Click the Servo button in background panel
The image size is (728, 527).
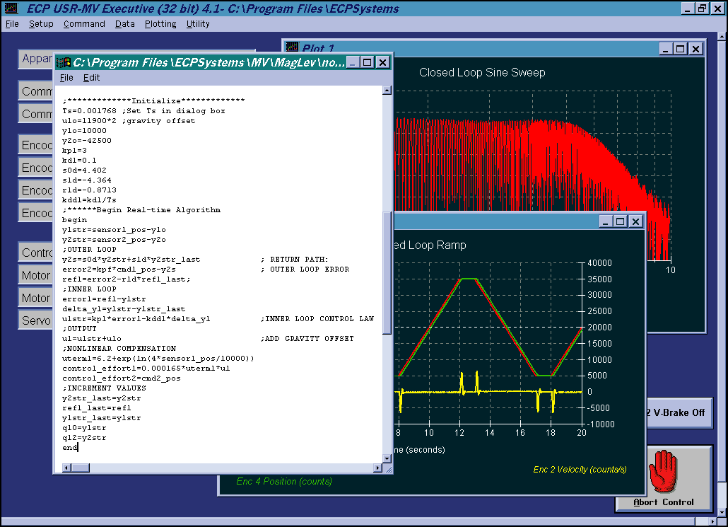click(x=36, y=320)
